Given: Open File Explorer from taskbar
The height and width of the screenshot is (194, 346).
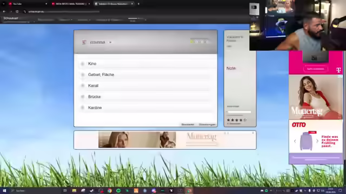Looking at the screenshot, I should click(74, 191).
